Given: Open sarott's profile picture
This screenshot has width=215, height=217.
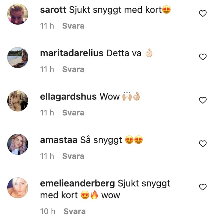Looking at the screenshot, I should tap(18, 14).
